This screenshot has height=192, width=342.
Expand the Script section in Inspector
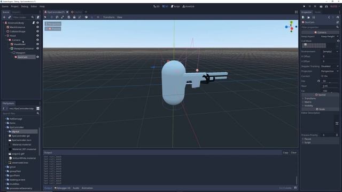320,142
